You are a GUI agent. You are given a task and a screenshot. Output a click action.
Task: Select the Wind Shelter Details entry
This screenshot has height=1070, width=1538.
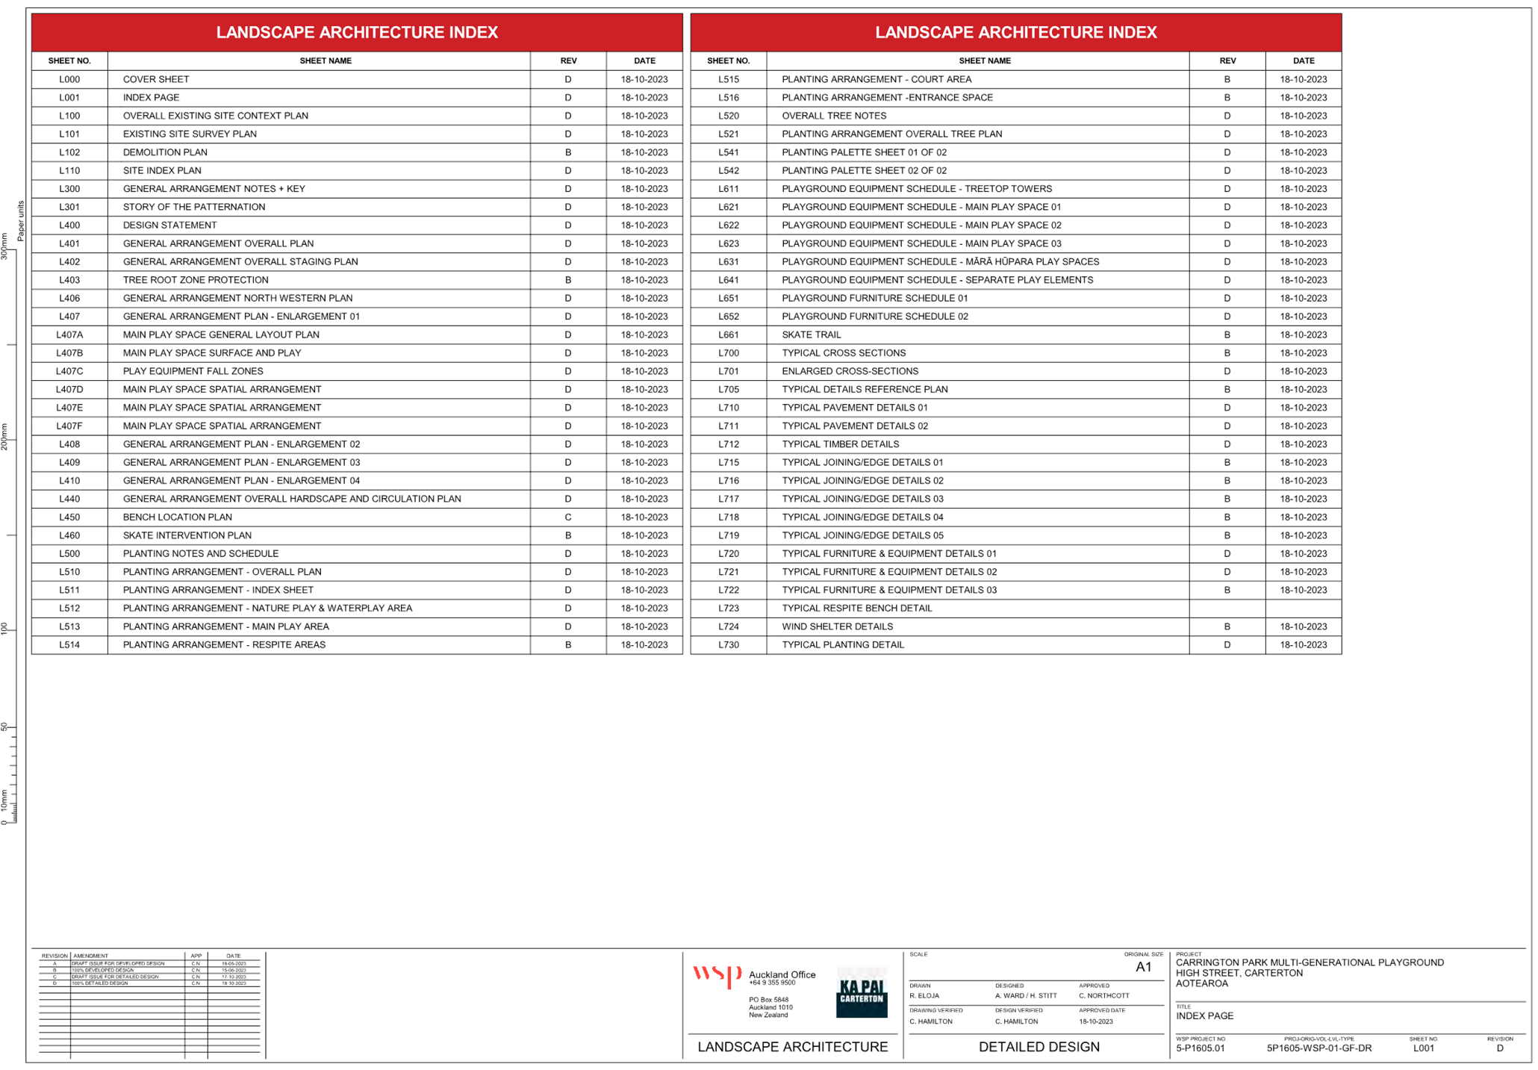coord(837,626)
